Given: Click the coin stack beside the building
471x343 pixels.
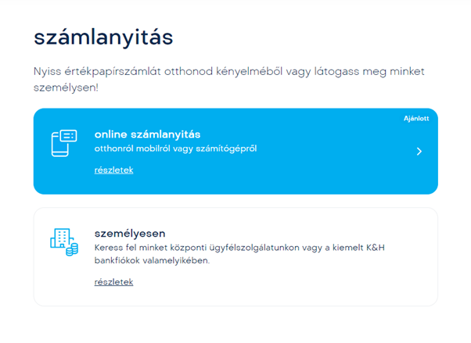Looking at the screenshot, I should [x=73, y=249].
